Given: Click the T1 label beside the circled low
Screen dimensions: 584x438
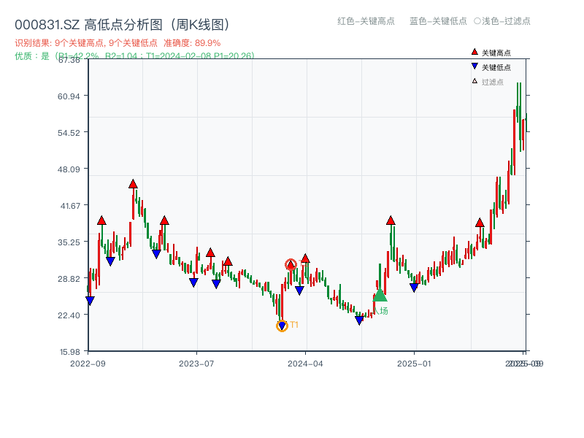Looking at the screenshot, I should pyautogui.click(x=294, y=324).
